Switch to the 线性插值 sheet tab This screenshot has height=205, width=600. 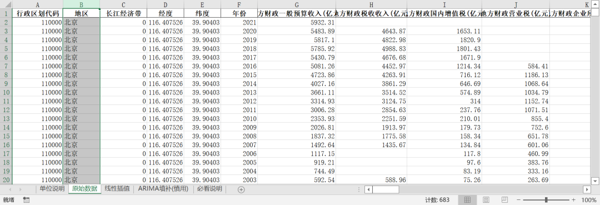[x=117, y=189]
